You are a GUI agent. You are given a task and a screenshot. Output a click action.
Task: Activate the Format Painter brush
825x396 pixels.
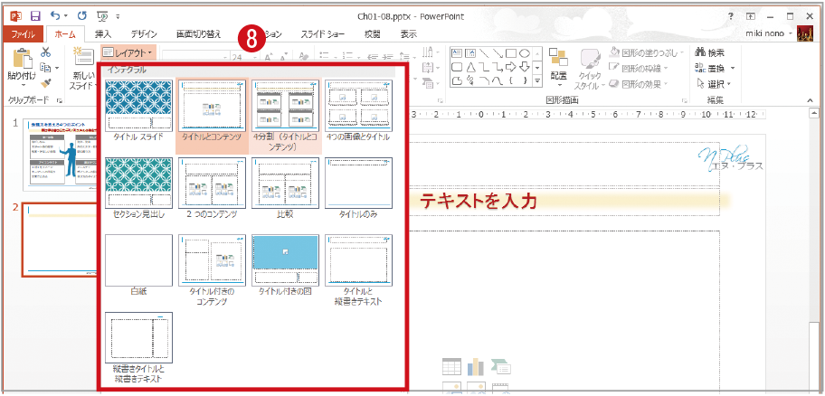(x=45, y=82)
